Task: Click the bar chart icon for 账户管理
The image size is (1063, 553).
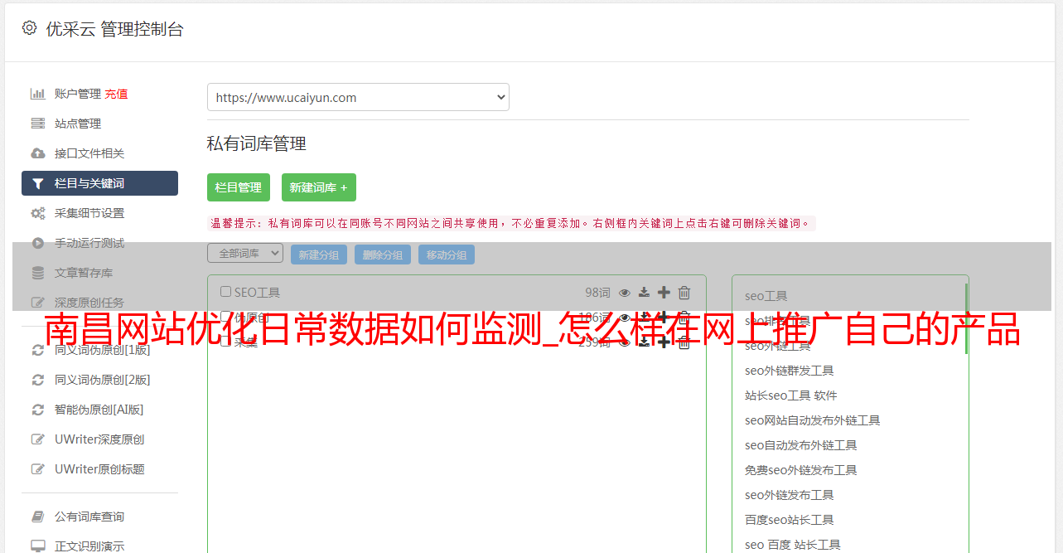Action: tap(37, 94)
